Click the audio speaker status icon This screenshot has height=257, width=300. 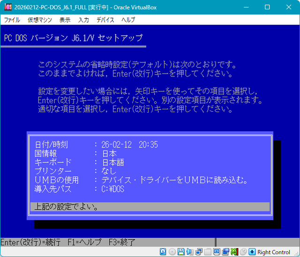tap(189, 252)
